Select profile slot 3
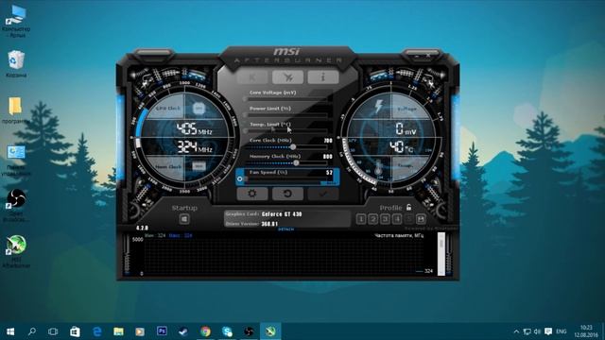The width and height of the screenshot is (605, 340). (385, 219)
